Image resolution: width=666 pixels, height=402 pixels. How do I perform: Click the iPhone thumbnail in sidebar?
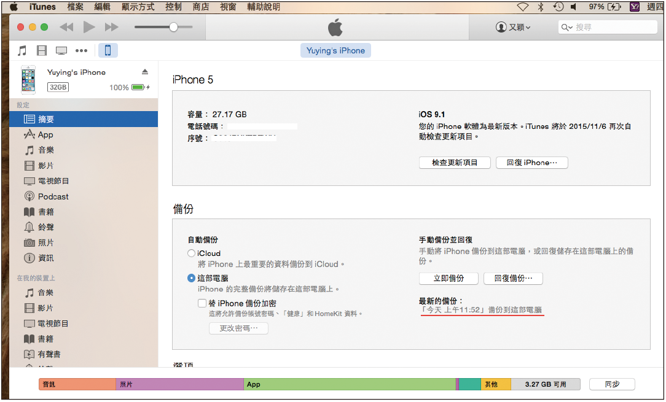tap(28, 80)
